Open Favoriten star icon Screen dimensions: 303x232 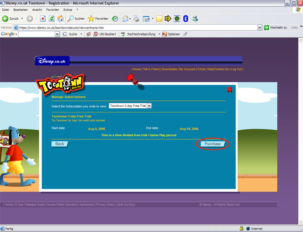point(91,19)
